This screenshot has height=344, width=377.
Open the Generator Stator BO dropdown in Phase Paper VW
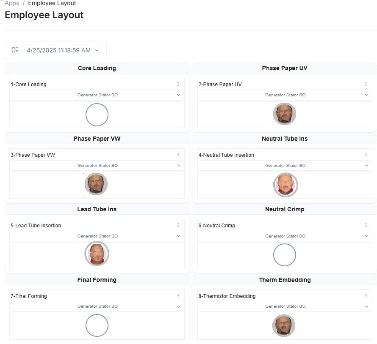click(178, 165)
